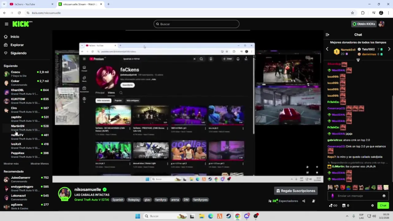Select the Roleplay tag
393x221 pixels.
click(134, 200)
